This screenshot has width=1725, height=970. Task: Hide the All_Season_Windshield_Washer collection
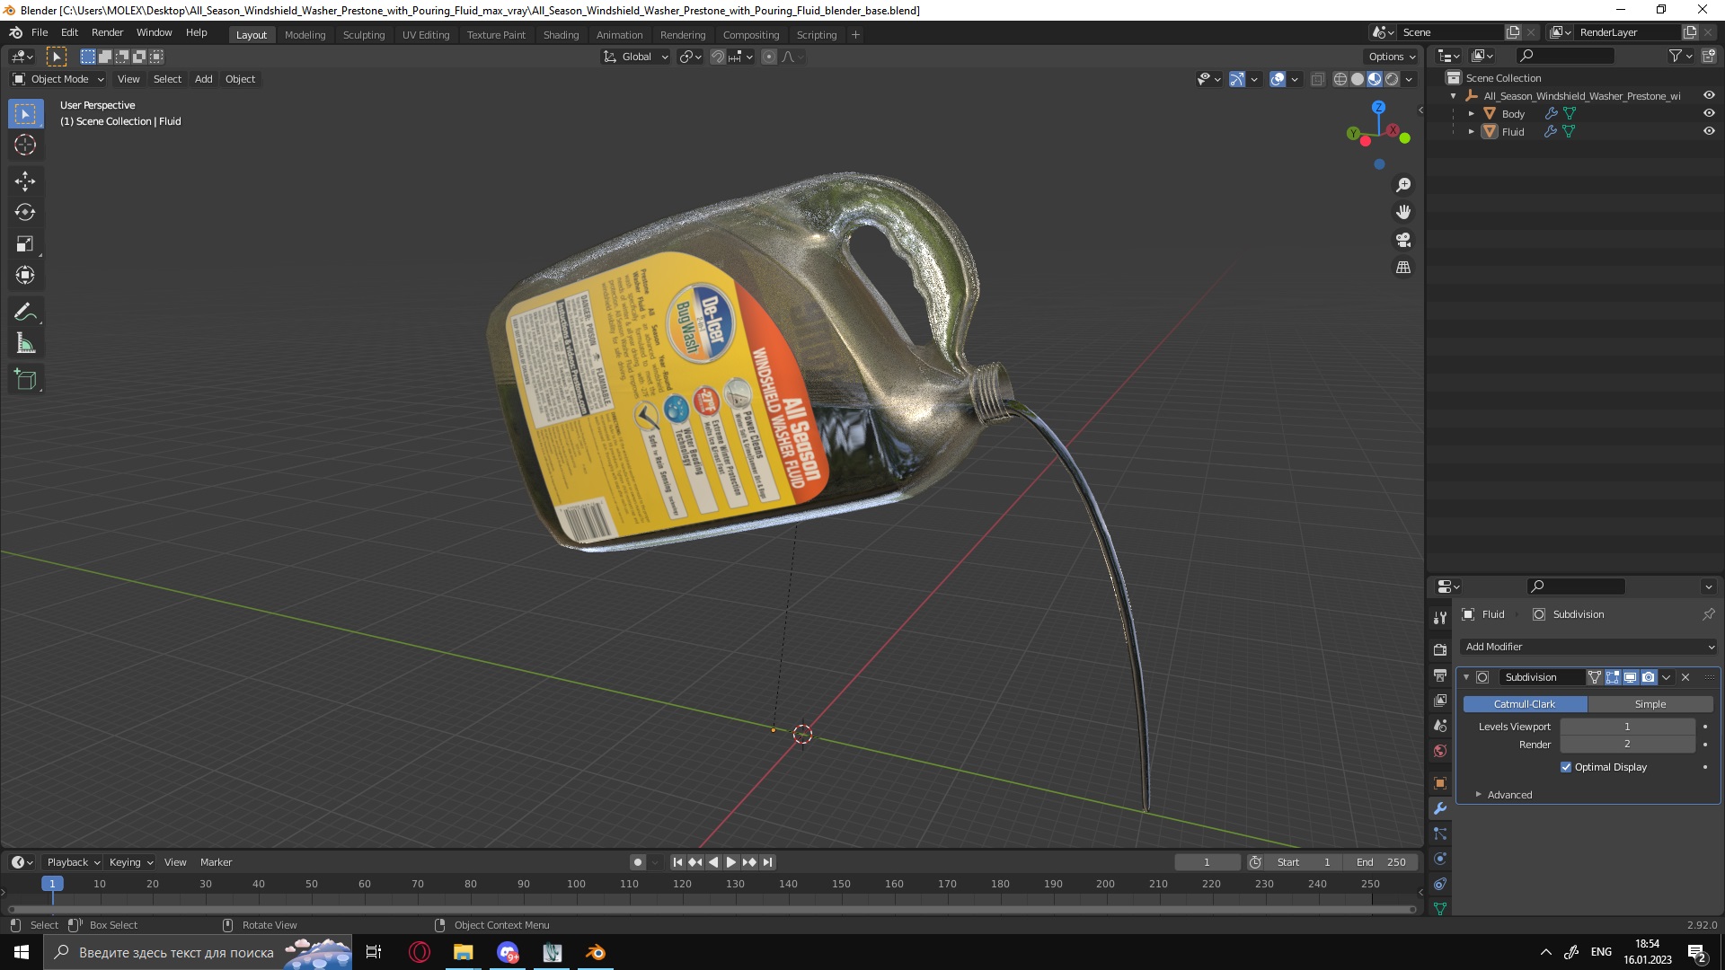(x=1709, y=95)
